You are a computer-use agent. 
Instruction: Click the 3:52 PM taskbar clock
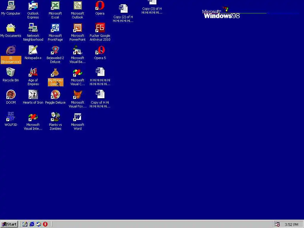[x=292, y=224]
